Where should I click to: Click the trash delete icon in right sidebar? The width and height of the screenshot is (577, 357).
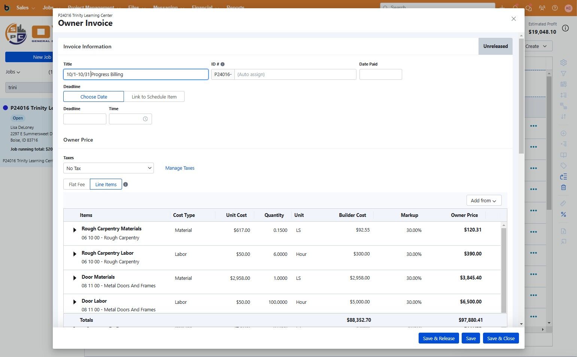(563, 187)
